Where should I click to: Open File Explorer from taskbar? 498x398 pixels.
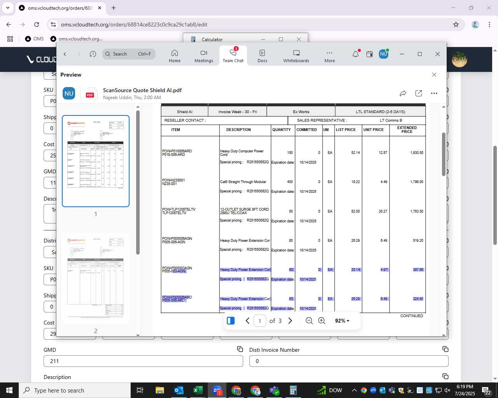click(x=160, y=390)
